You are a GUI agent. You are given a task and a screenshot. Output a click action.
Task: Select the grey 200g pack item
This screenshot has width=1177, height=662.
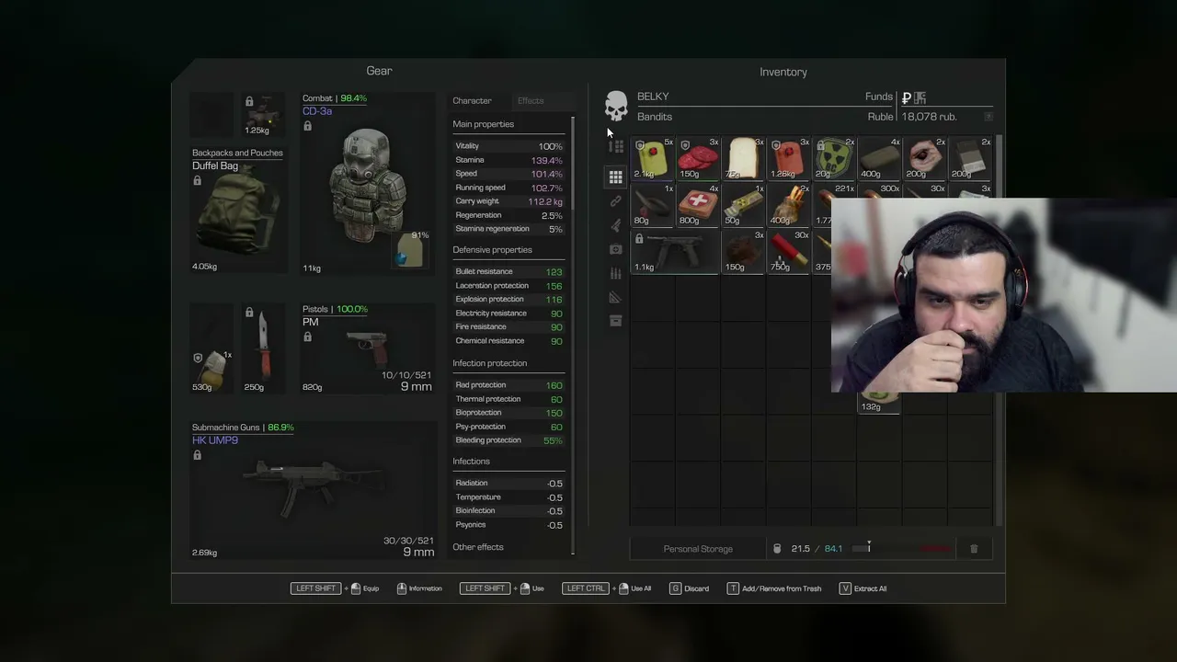click(968, 158)
